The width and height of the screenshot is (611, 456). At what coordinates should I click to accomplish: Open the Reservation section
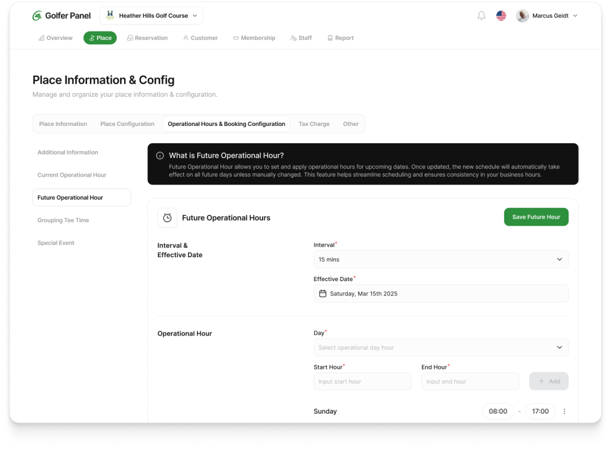pos(147,38)
